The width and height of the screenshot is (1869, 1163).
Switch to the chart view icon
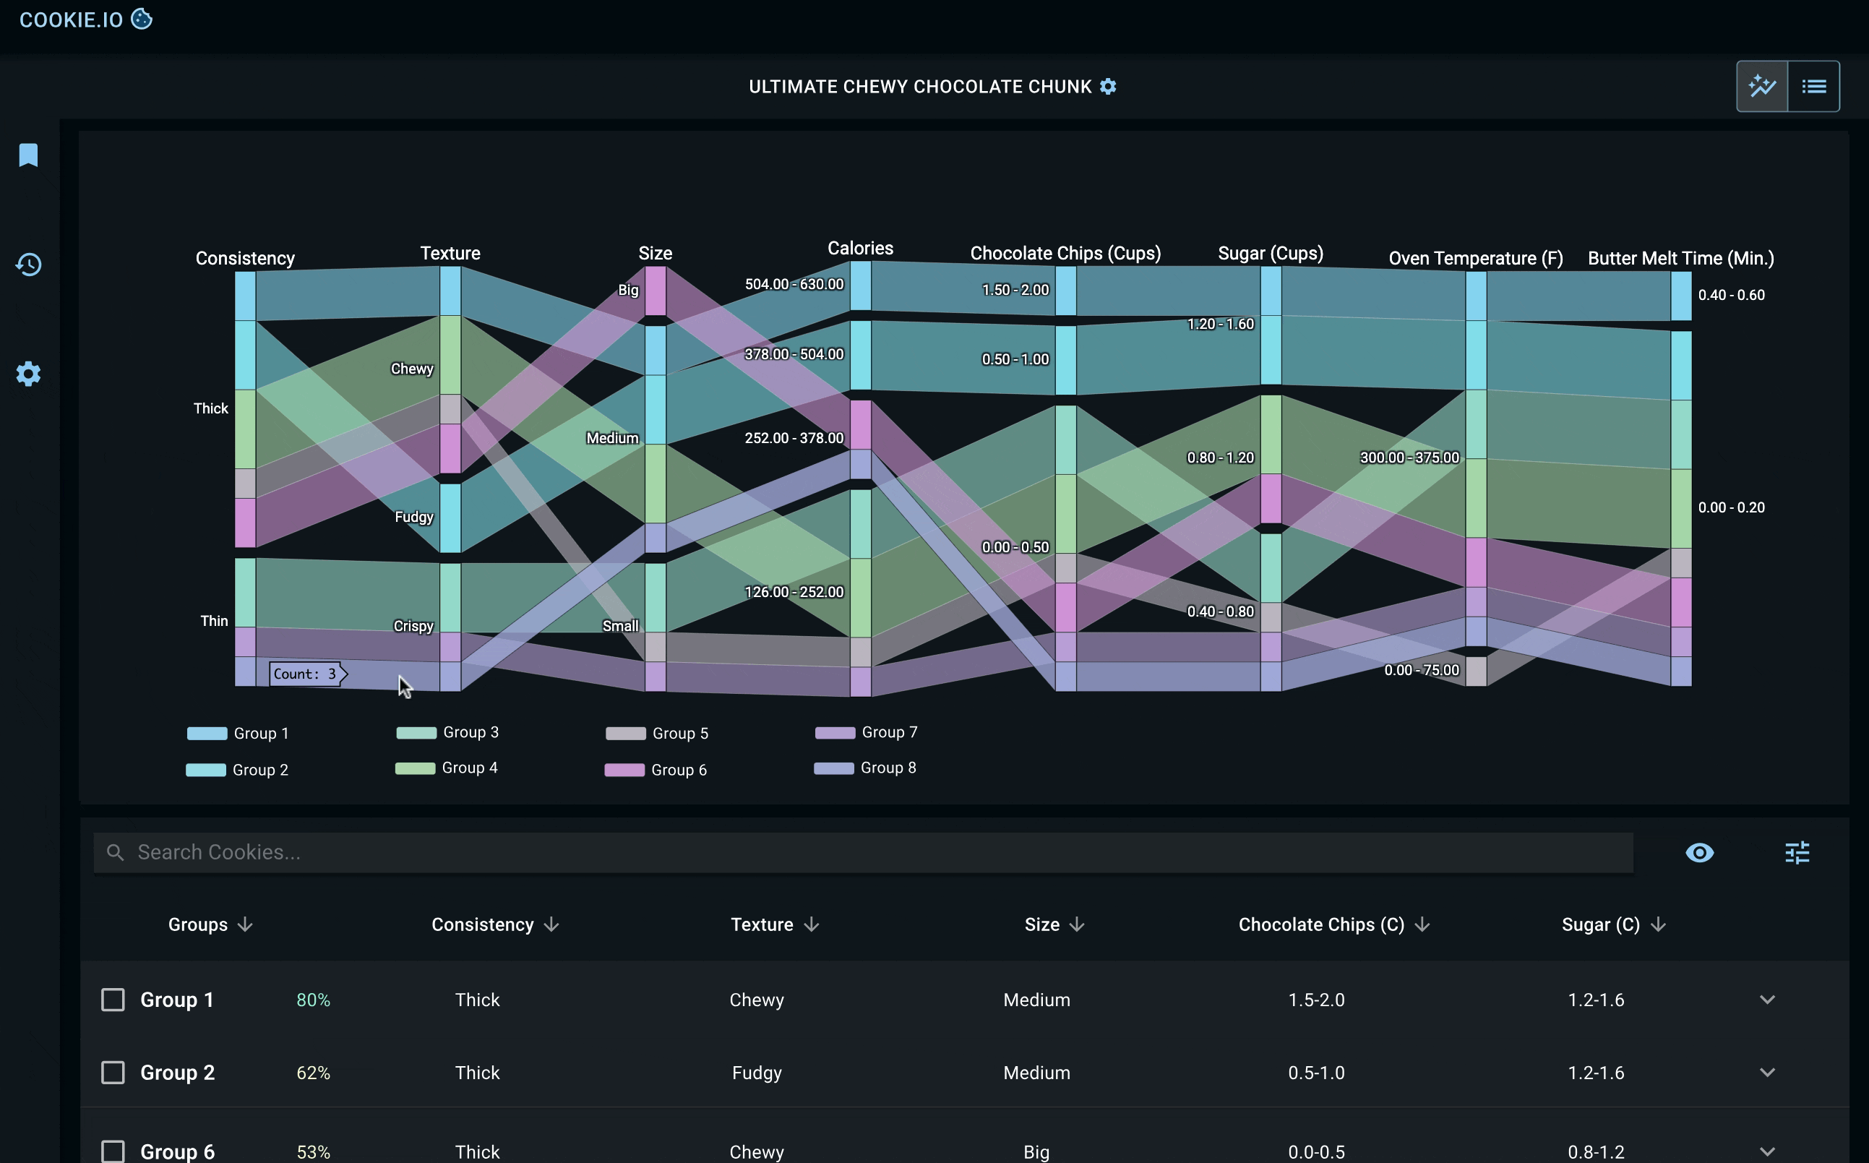click(1762, 86)
